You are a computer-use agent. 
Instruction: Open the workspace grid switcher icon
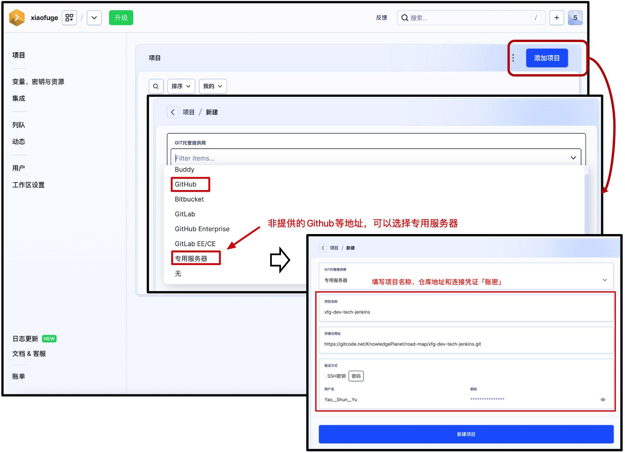click(69, 18)
